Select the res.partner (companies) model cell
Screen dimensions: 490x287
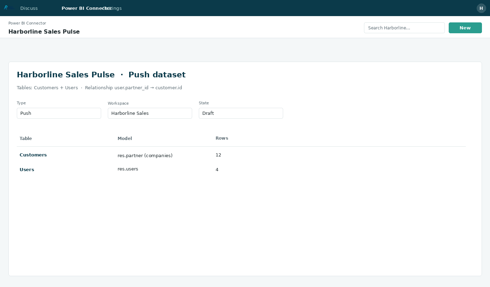[145, 155]
